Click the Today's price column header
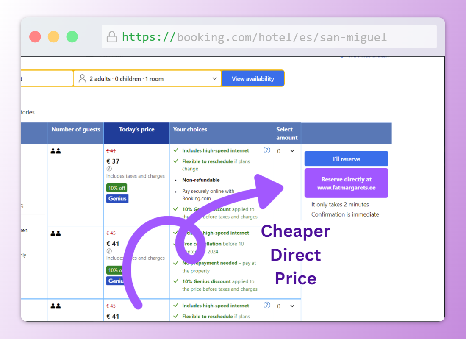 pos(136,130)
